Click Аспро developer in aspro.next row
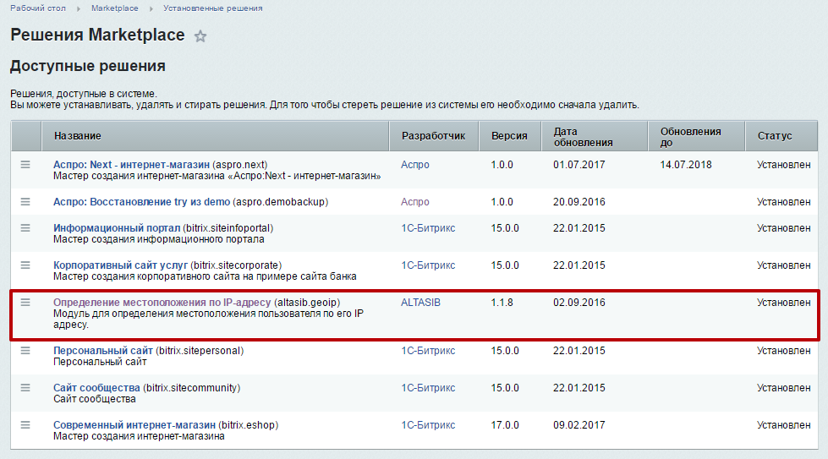 click(415, 165)
